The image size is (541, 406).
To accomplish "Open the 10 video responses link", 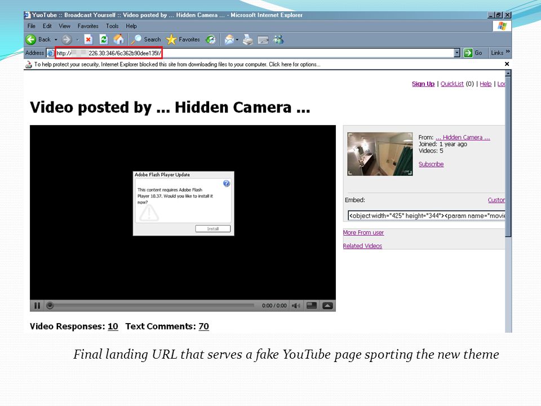I will [x=113, y=326].
